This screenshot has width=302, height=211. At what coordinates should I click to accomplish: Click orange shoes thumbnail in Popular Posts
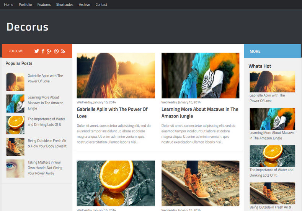[x=15, y=147]
